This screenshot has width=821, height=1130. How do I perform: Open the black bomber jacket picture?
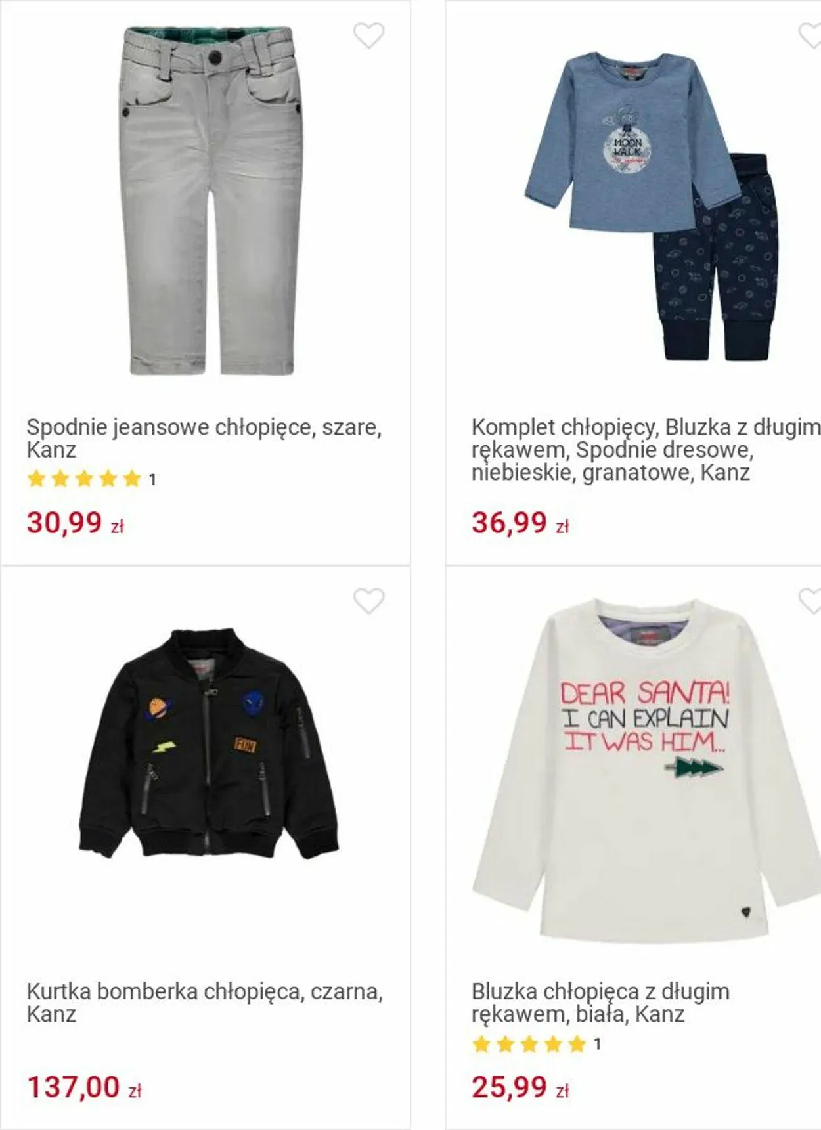(208, 744)
